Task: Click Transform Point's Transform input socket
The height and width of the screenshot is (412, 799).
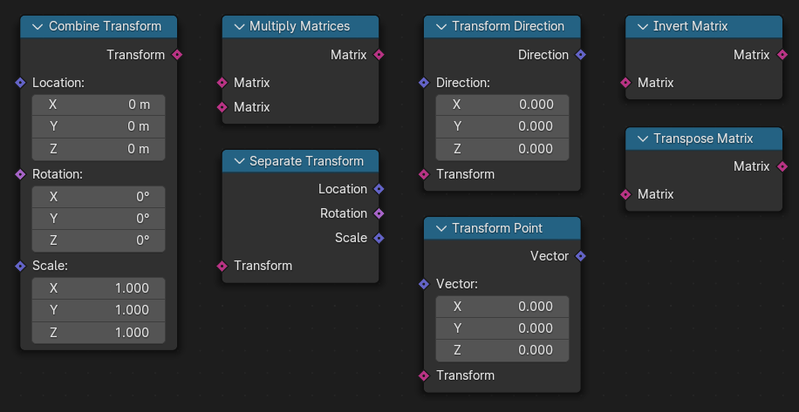Action: point(424,376)
